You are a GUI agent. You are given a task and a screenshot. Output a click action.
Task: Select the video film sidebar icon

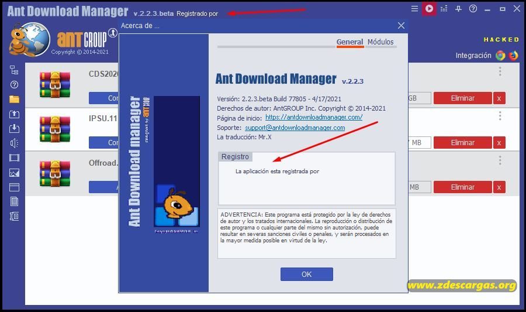tap(14, 158)
